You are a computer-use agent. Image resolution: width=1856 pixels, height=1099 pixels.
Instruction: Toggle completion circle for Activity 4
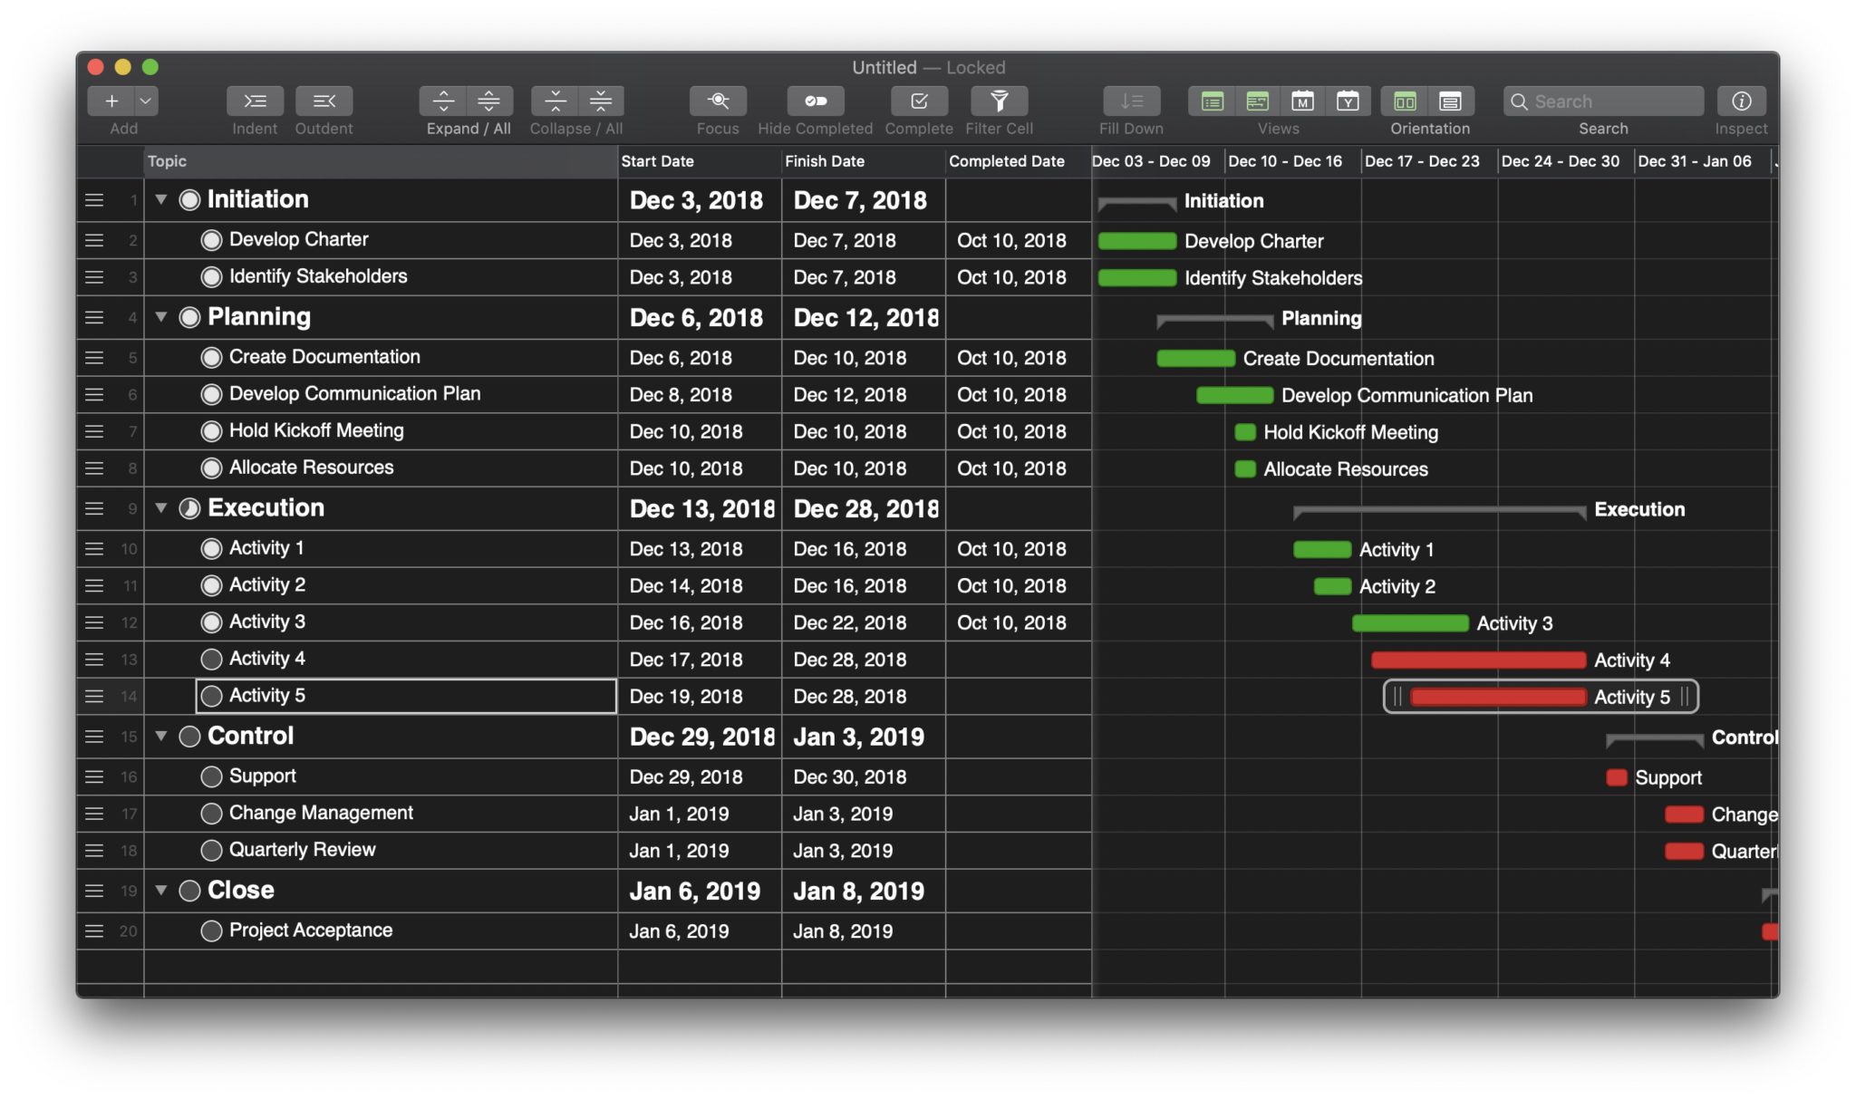[x=211, y=659]
